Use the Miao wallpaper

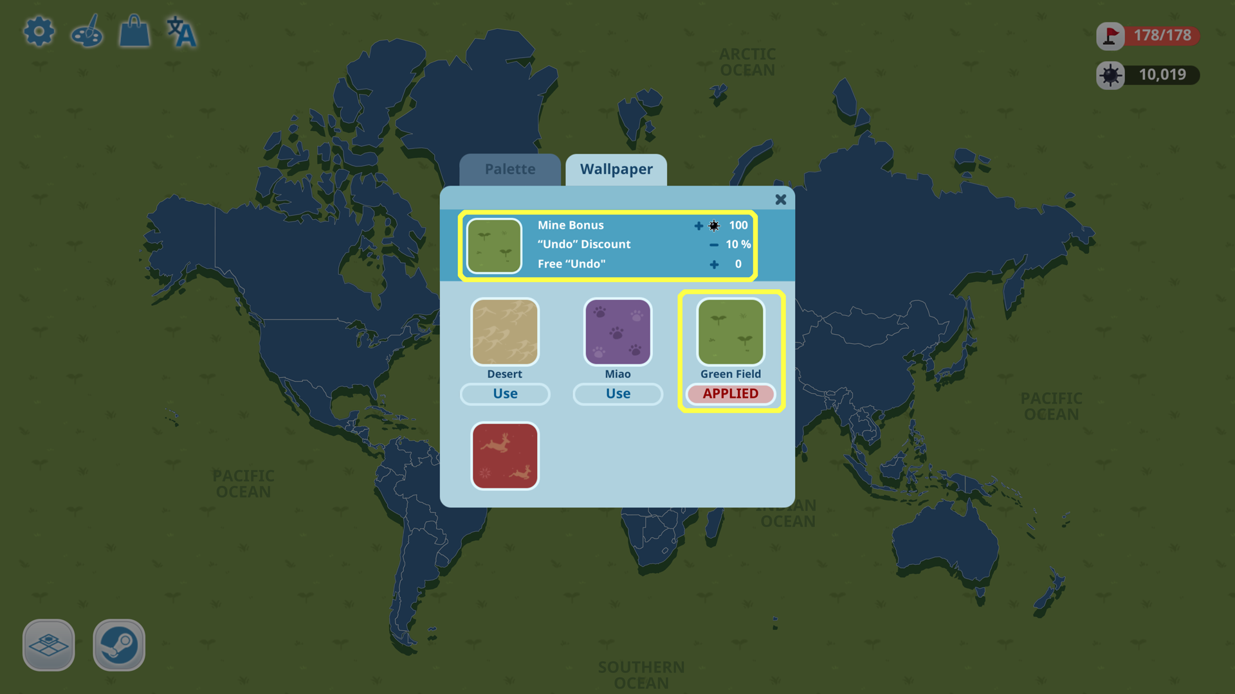click(618, 394)
